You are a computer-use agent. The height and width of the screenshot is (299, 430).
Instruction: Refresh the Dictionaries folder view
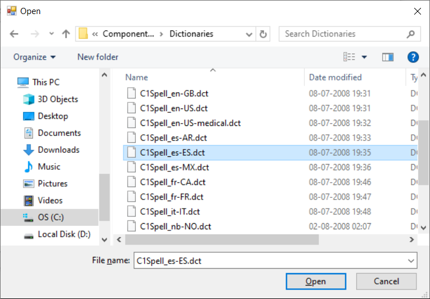pyautogui.click(x=263, y=34)
